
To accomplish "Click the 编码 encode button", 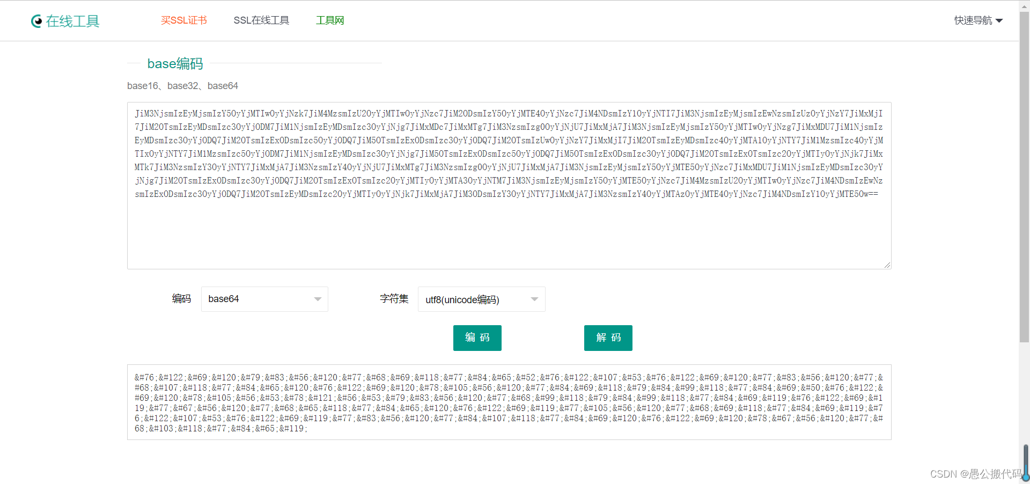I will pos(477,338).
